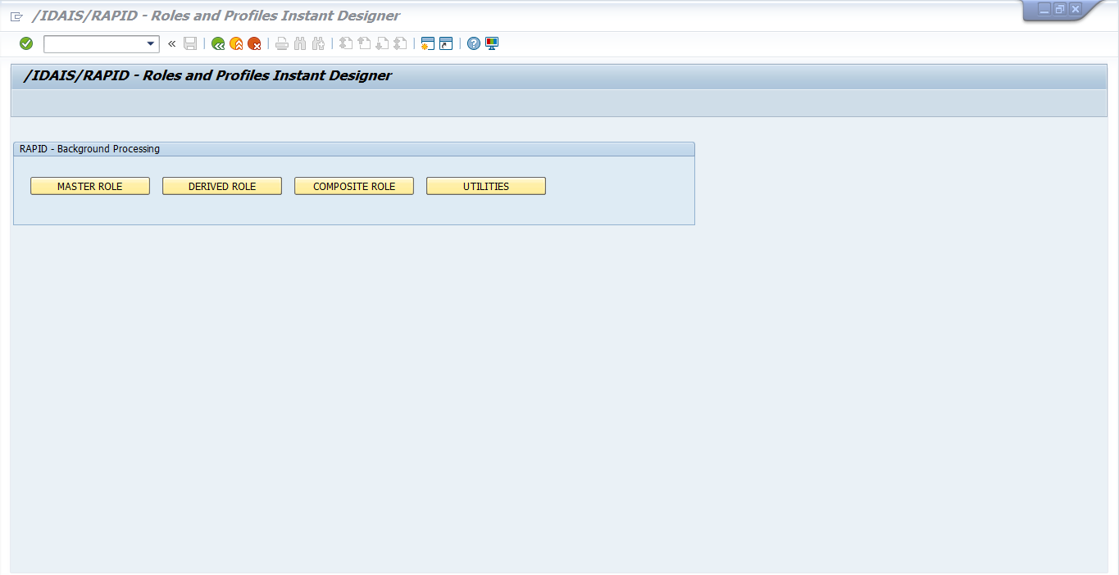Click the DERIVED ROLE button
Image resolution: width=1119 pixels, height=575 pixels.
[x=222, y=186]
